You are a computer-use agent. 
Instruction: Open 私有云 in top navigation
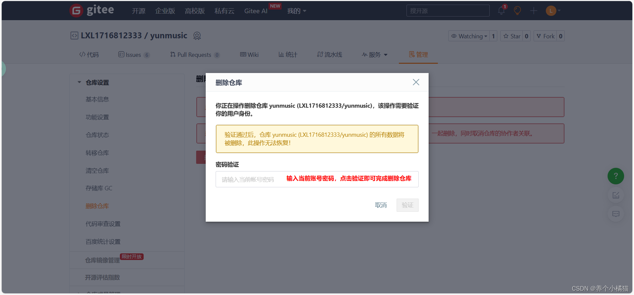[x=225, y=11]
